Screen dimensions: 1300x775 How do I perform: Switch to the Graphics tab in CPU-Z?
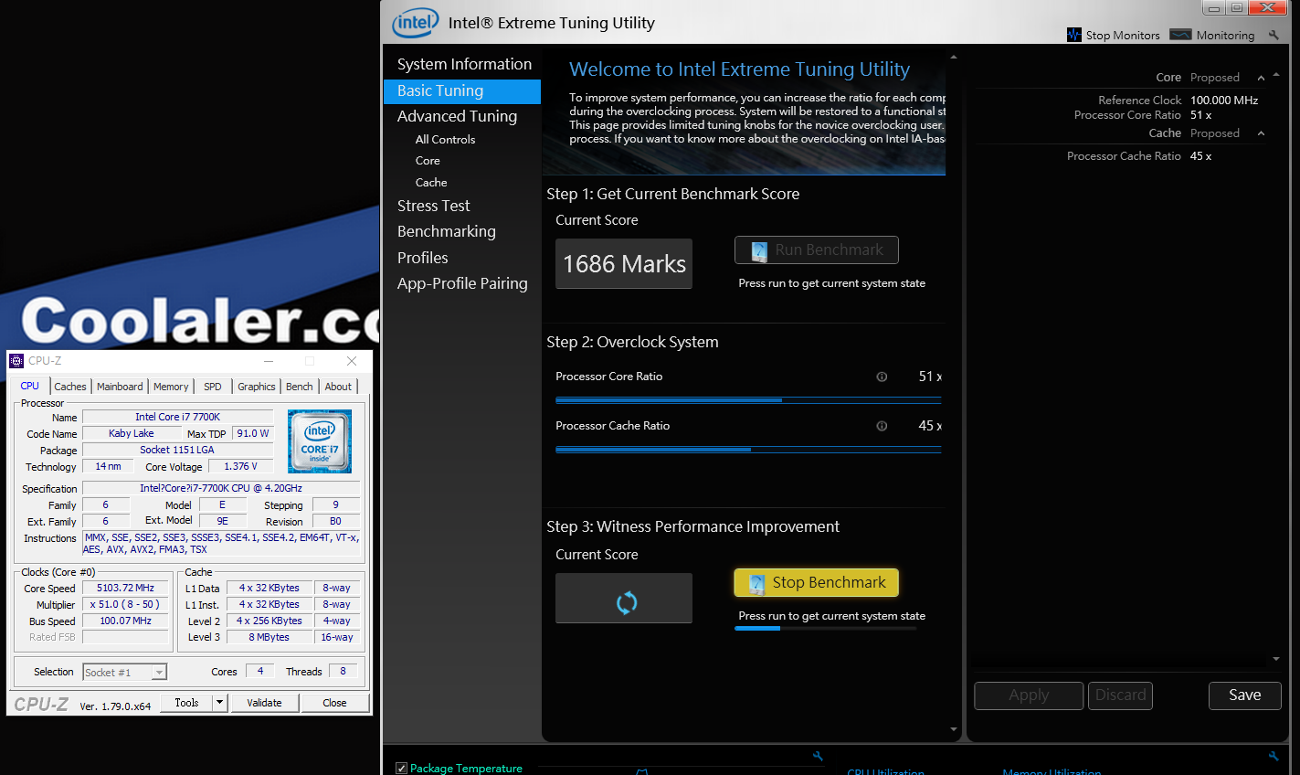point(257,387)
